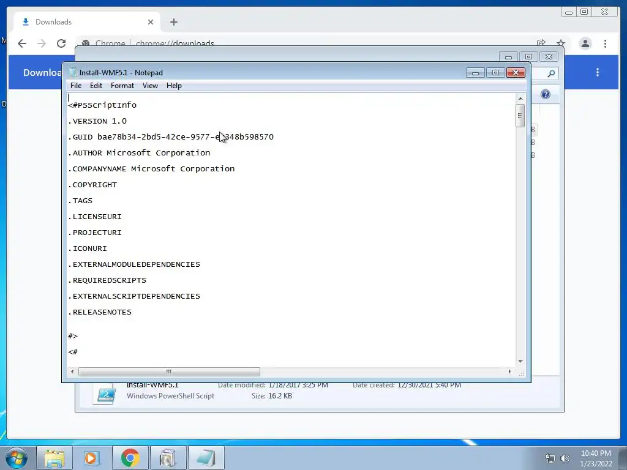
Task: Click the ".RELEASENOTES" line
Action: (100, 312)
